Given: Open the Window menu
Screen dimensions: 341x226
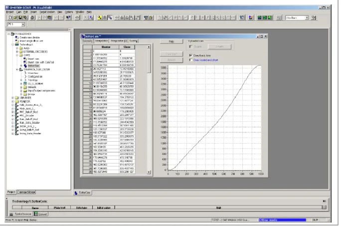Looking at the screenshot, I should pyautogui.click(x=80, y=12).
